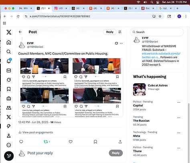This screenshot has width=190, height=163.
Task: Go to Home feed icon
Action: [9, 43]
